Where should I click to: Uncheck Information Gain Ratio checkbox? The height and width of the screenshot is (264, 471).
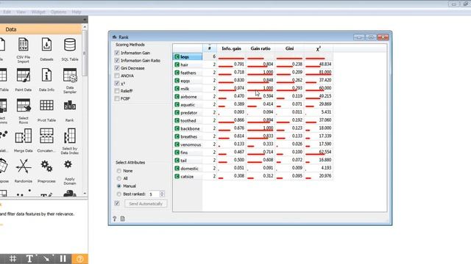coord(117,60)
